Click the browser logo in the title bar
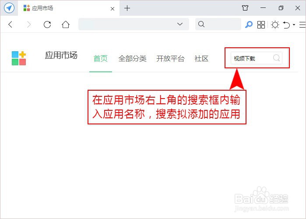 coord(9,8)
